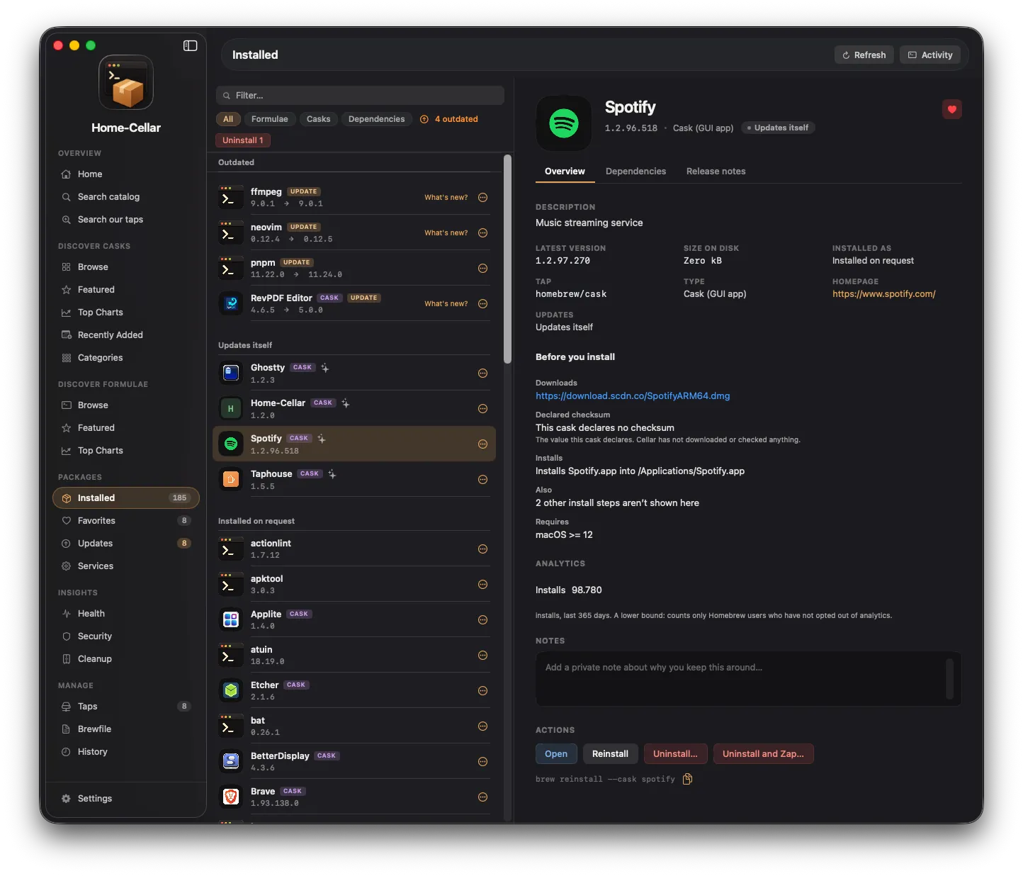This screenshot has height=876, width=1023.
Task: Open the Spotify homepage link
Action: click(x=883, y=294)
